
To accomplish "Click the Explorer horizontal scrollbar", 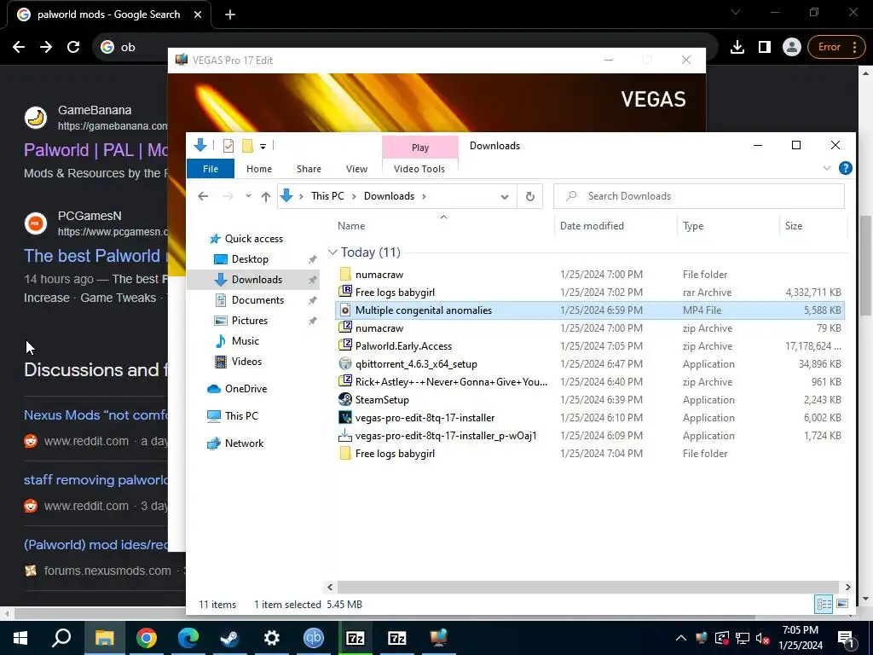I will click(587, 587).
